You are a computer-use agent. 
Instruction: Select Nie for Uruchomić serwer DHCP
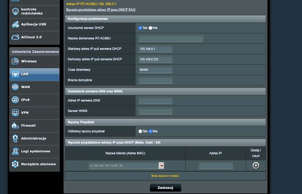coord(150,28)
